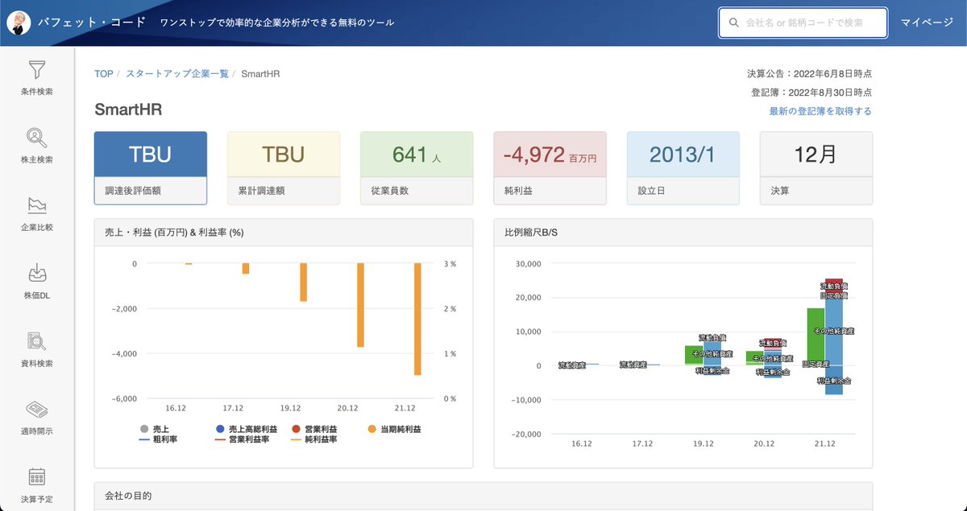The height and width of the screenshot is (511, 967).
Task: Open the 株主検索 search icon
Action: point(37,138)
